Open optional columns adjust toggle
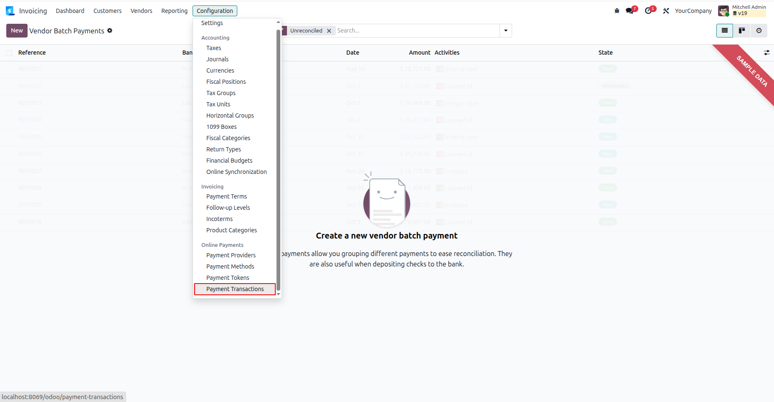Image resolution: width=774 pixels, height=402 pixels. coord(766,53)
